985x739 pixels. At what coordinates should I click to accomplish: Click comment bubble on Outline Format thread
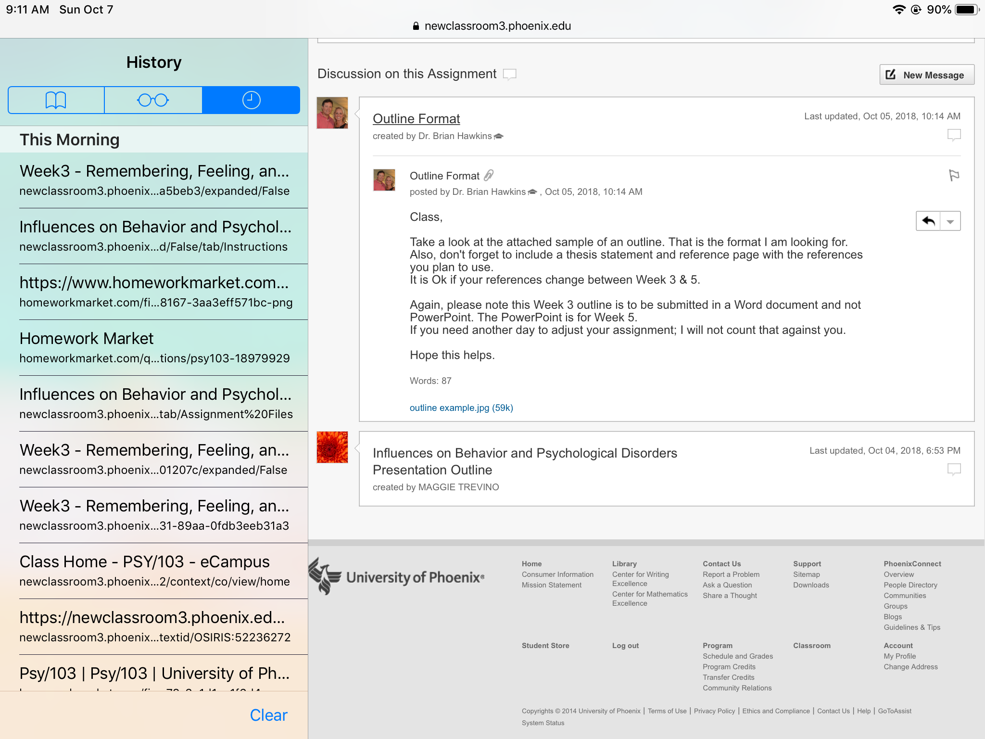(x=954, y=135)
